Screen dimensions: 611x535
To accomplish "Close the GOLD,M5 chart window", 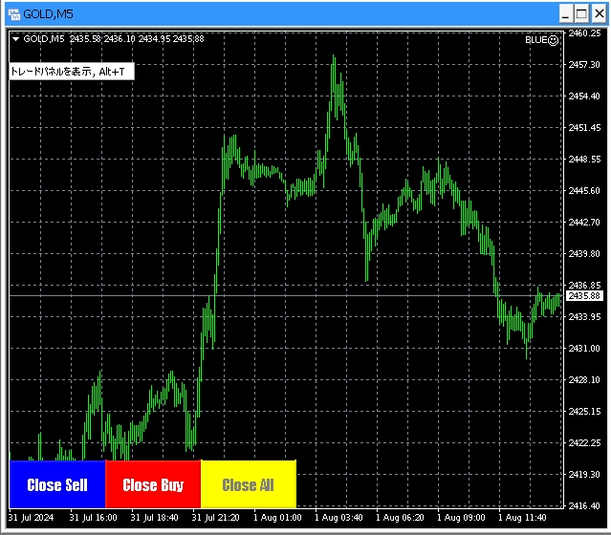I will pyautogui.click(x=598, y=13).
